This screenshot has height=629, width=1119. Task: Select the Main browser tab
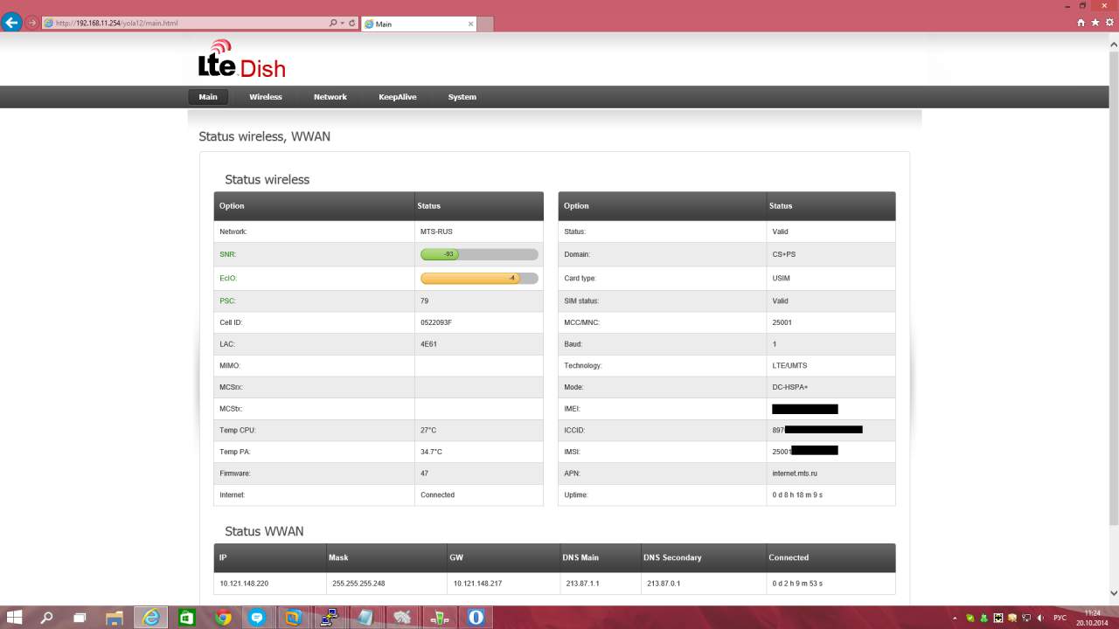419,24
